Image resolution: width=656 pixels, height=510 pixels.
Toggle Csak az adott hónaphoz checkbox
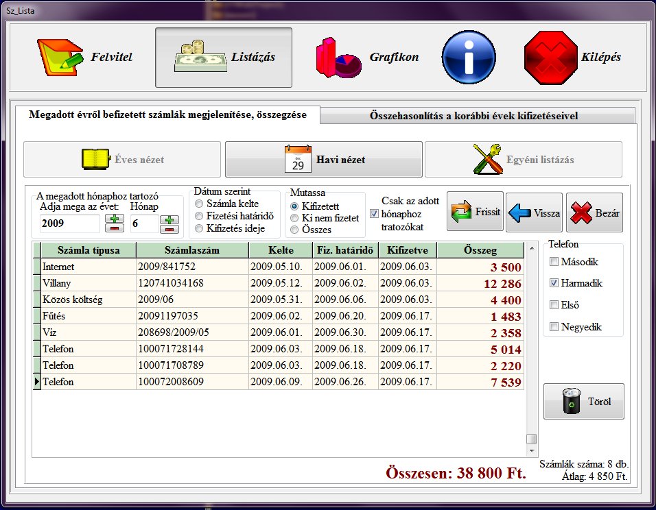click(x=374, y=213)
